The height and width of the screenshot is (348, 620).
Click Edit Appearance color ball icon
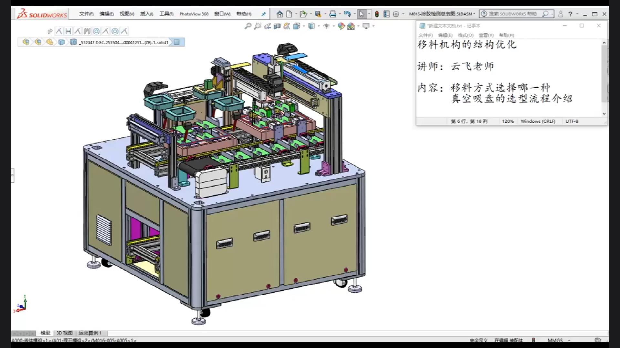(341, 26)
